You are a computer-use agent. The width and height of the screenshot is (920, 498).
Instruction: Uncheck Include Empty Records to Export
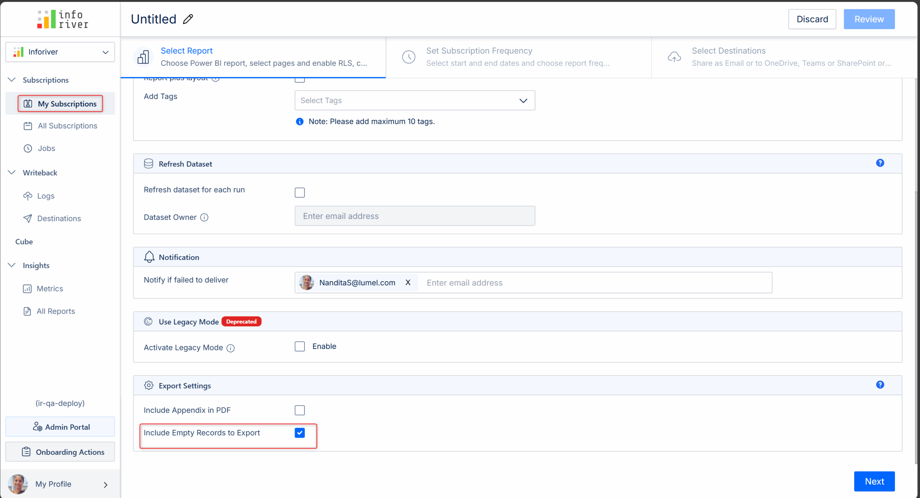click(300, 433)
